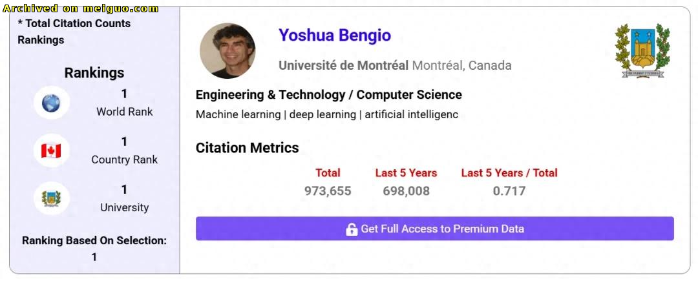Click the World Rank label
Screen dimensions: 698x281
[x=125, y=112]
